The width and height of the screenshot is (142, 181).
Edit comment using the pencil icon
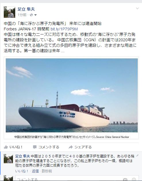(x=137, y=156)
